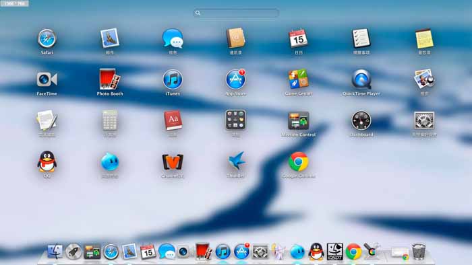Open the Preview app in Launchpad
Screen dimensions: 472x265
pyautogui.click(x=424, y=79)
